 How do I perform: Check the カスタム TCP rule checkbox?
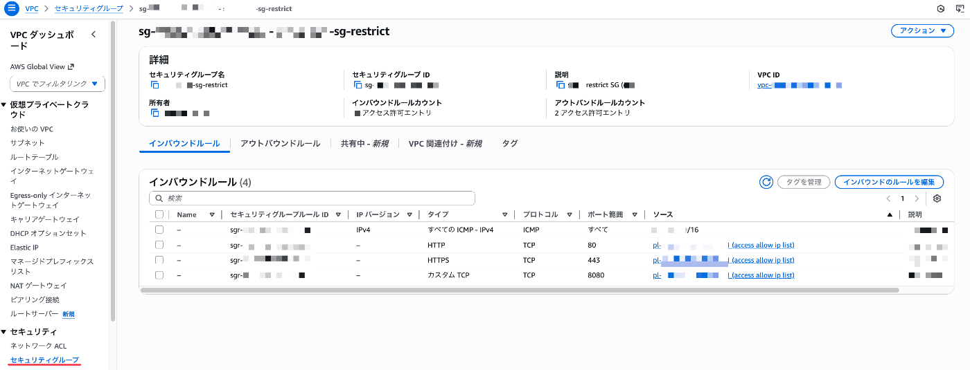[x=159, y=275]
